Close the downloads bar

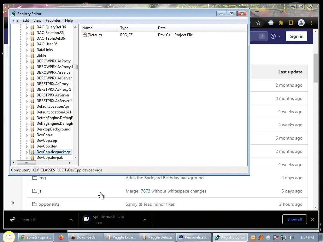(x=313, y=219)
